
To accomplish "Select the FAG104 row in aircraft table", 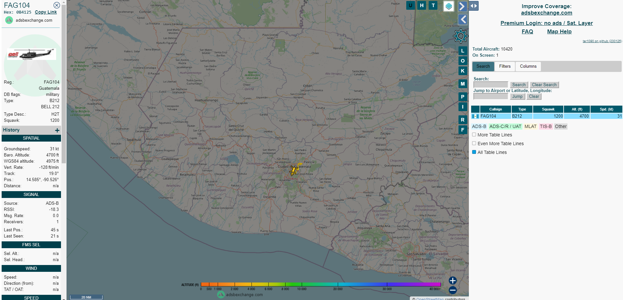I will (x=547, y=116).
